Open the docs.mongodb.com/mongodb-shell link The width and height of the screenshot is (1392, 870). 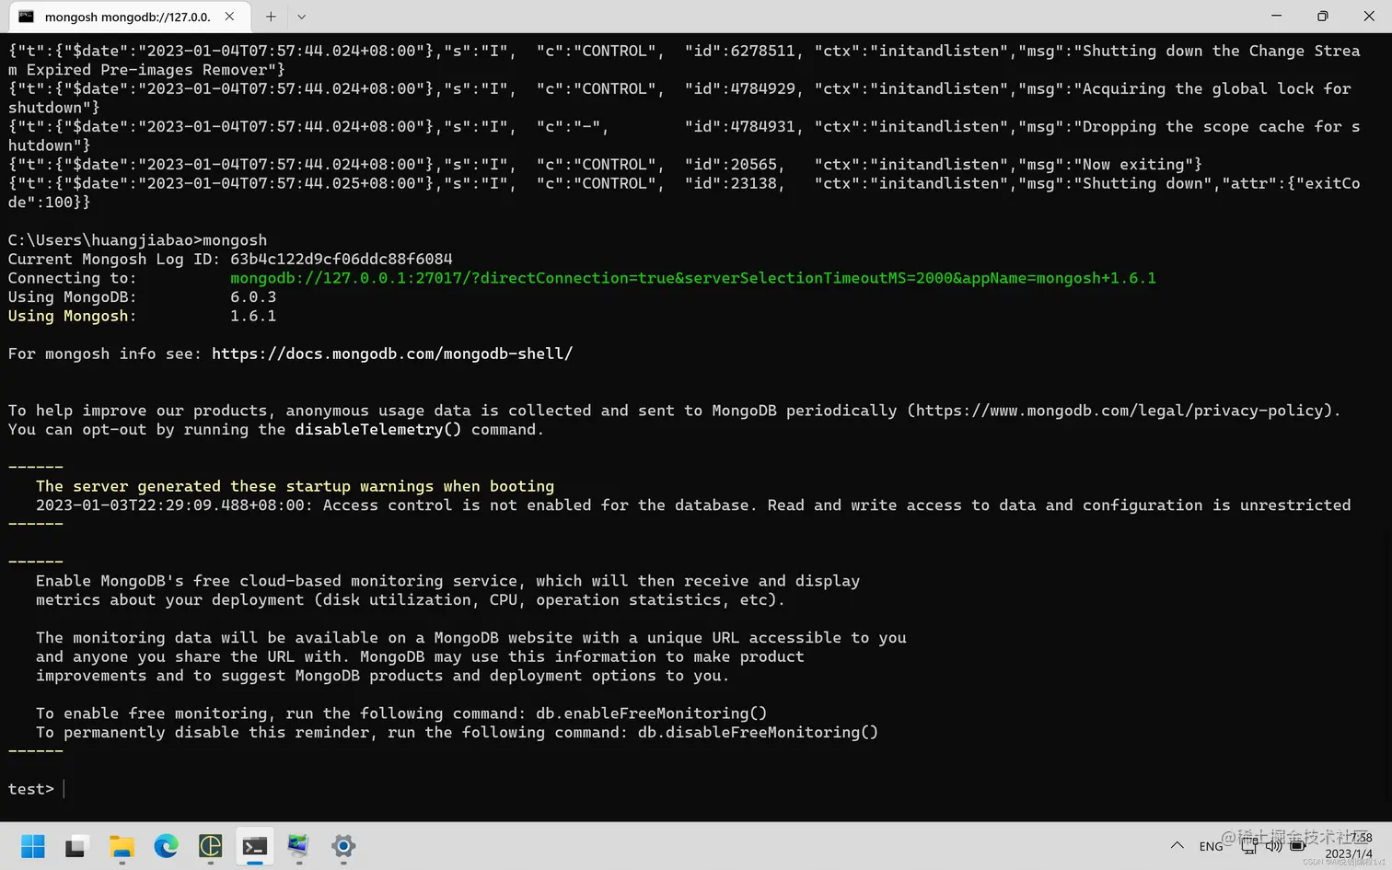(392, 354)
